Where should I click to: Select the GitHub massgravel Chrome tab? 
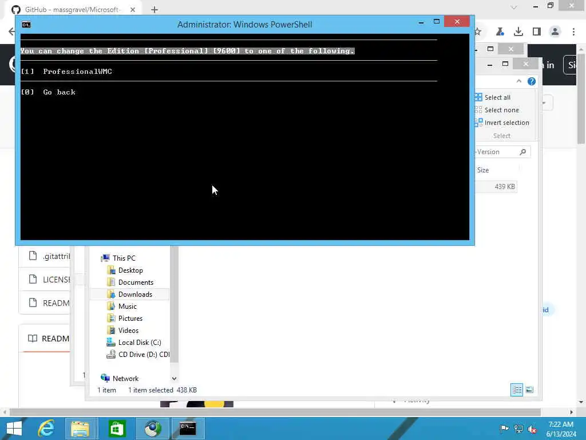point(72,10)
